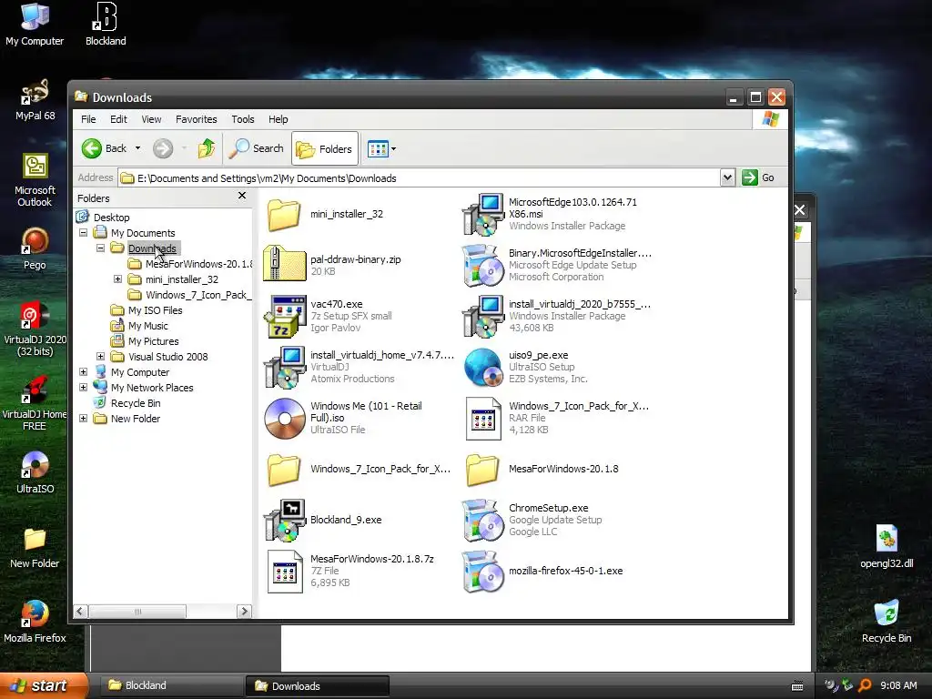Viewport: 932px width, 699px height.
Task: Select the vac470.exe 7z installer icon
Action: (x=285, y=316)
